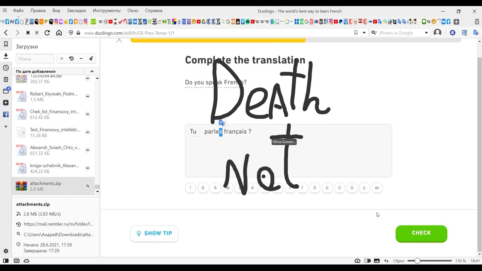Open the Закладки menu
The height and width of the screenshot is (271, 482).
(x=76, y=11)
